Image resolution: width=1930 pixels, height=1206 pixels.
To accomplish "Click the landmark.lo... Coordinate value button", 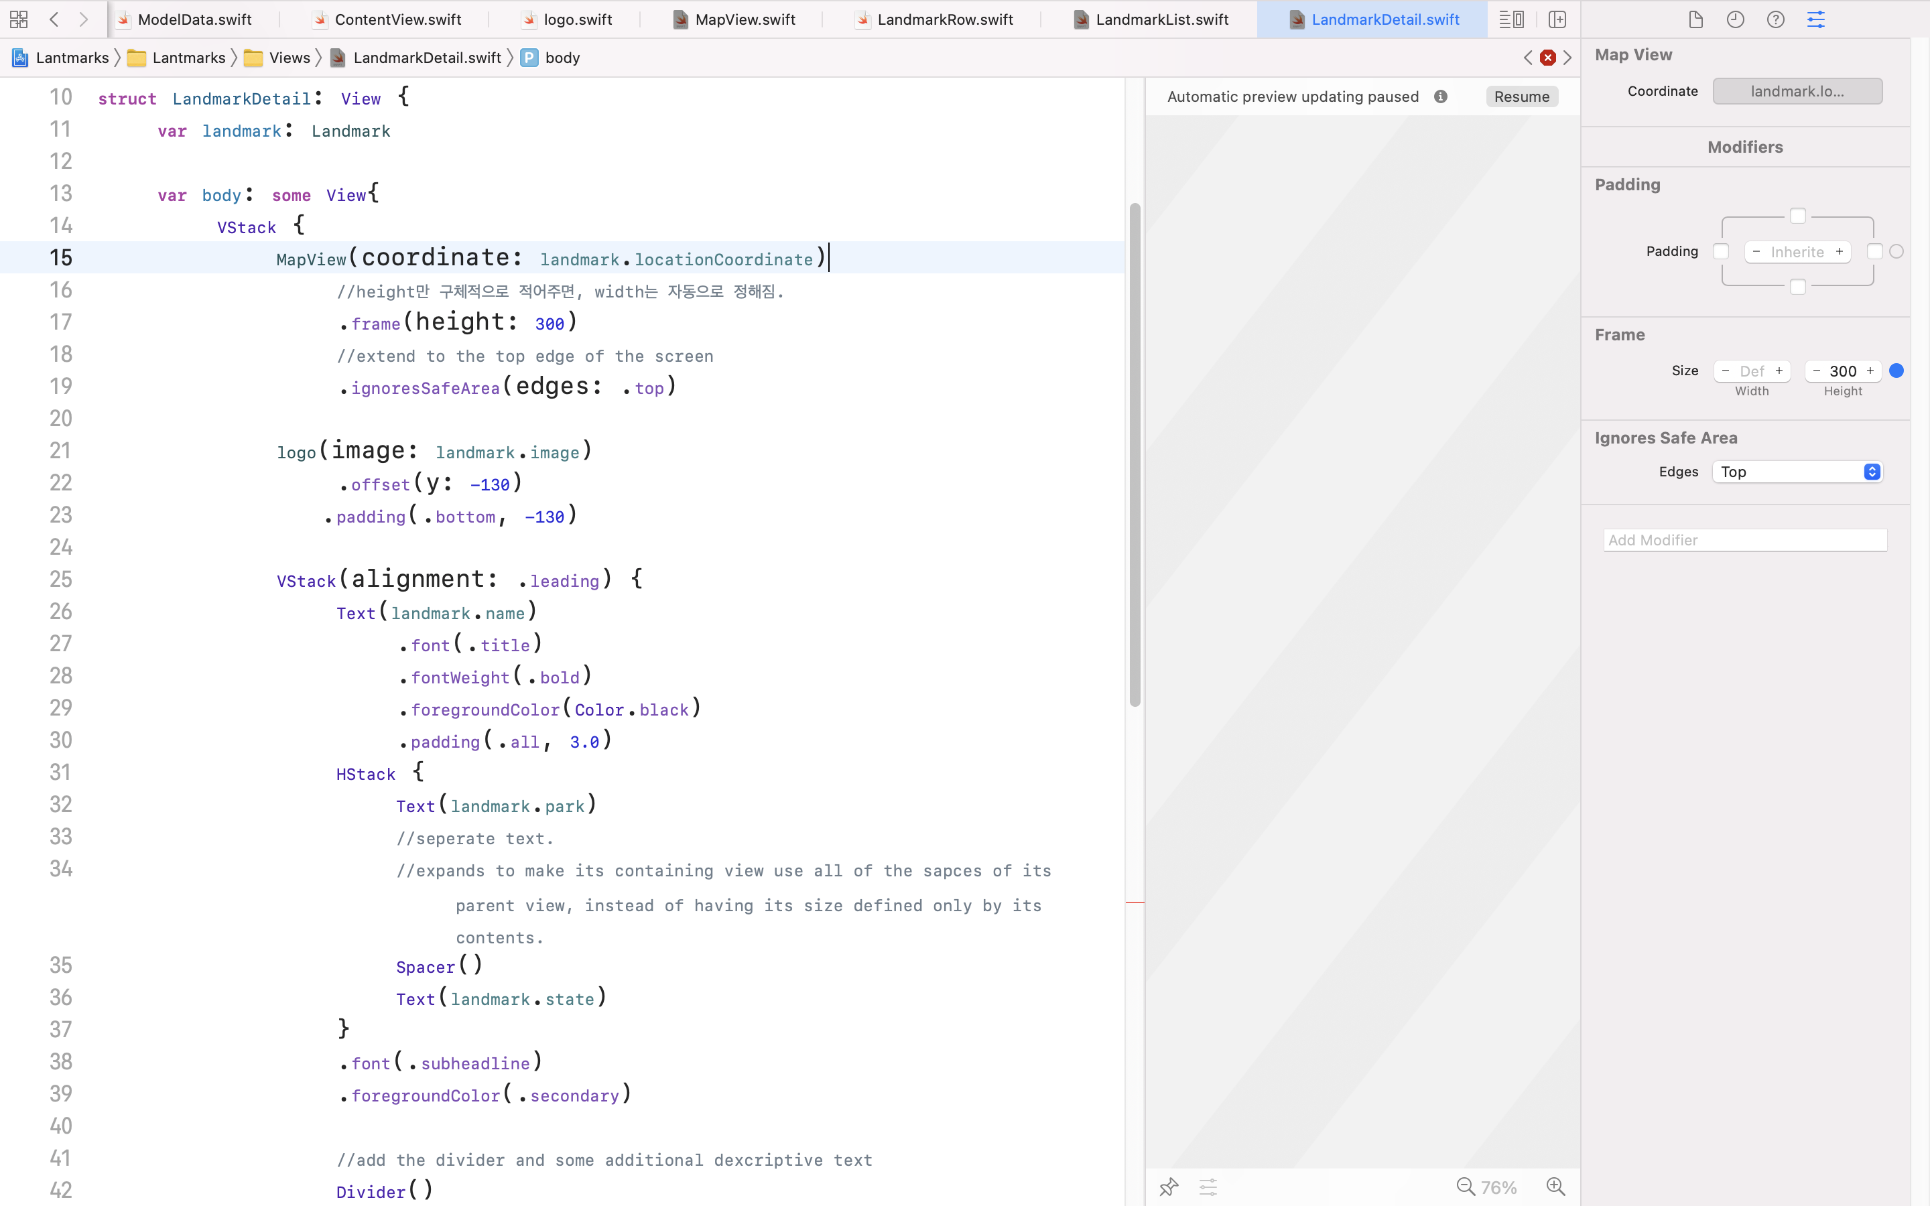I will tap(1797, 91).
